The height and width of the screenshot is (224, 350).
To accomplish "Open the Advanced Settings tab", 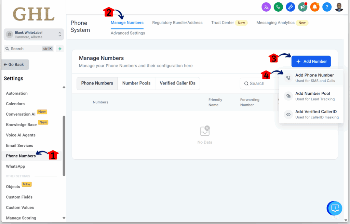I will [x=128, y=33].
